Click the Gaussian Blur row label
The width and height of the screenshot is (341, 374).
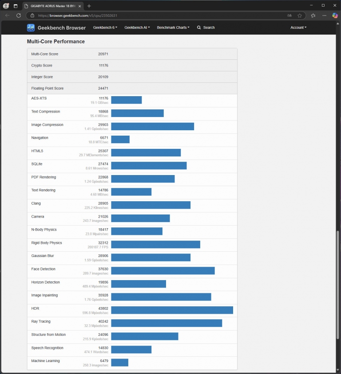[43, 256]
